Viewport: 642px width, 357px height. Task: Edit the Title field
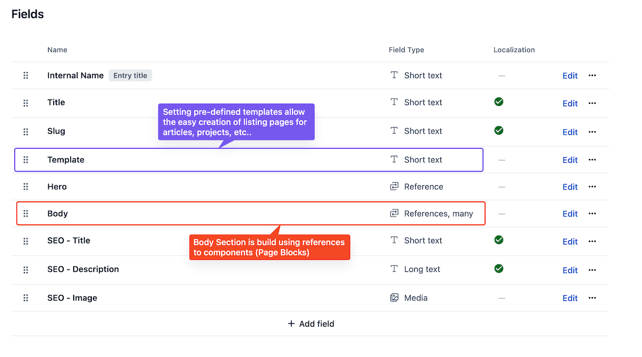(x=570, y=104)
